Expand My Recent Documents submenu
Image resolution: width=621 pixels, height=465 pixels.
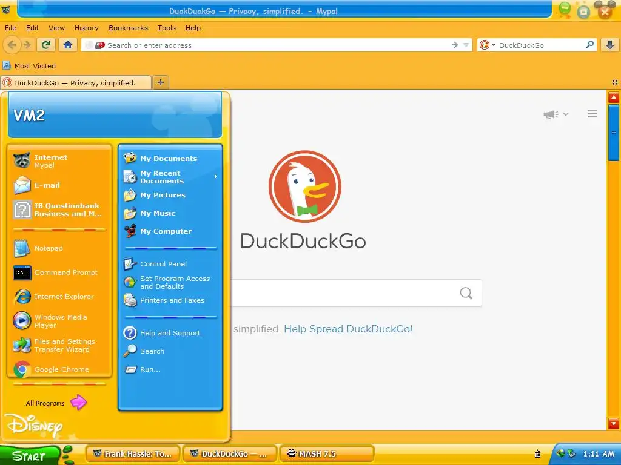click(170, 177)
